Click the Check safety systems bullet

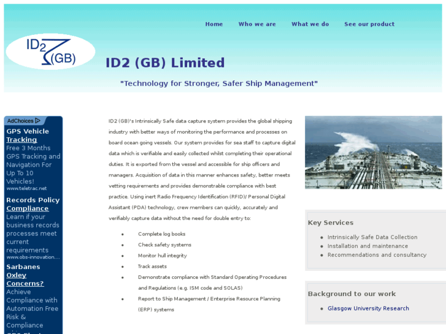click(164, 245)
